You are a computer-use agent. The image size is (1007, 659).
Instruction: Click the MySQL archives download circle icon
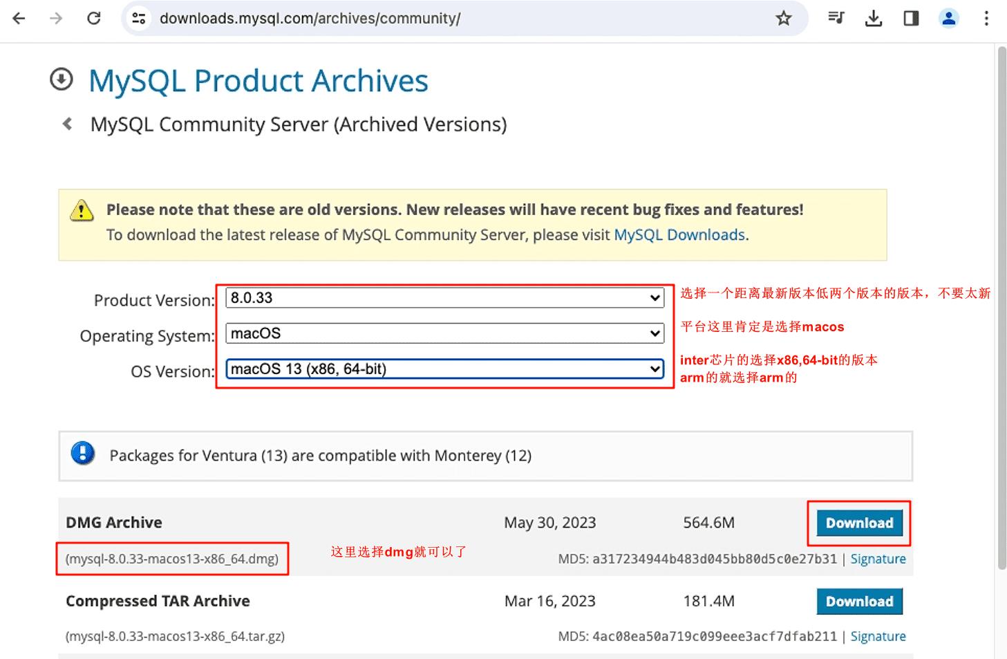(62, 79)
